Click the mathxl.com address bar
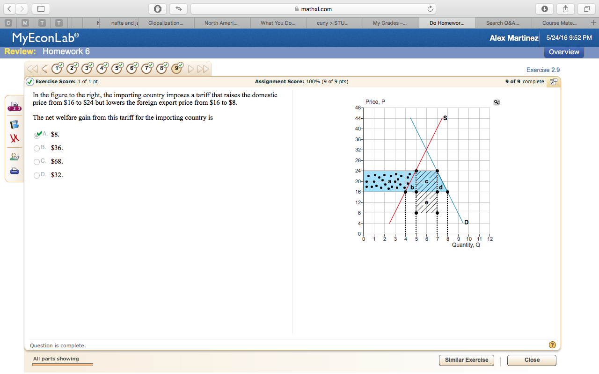Screen dimensions: 599x374 click(x=313, y=9)
